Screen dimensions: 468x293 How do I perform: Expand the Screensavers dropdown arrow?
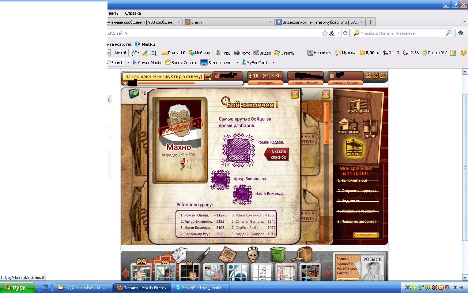pyautogui.click(x=237, y=63)
